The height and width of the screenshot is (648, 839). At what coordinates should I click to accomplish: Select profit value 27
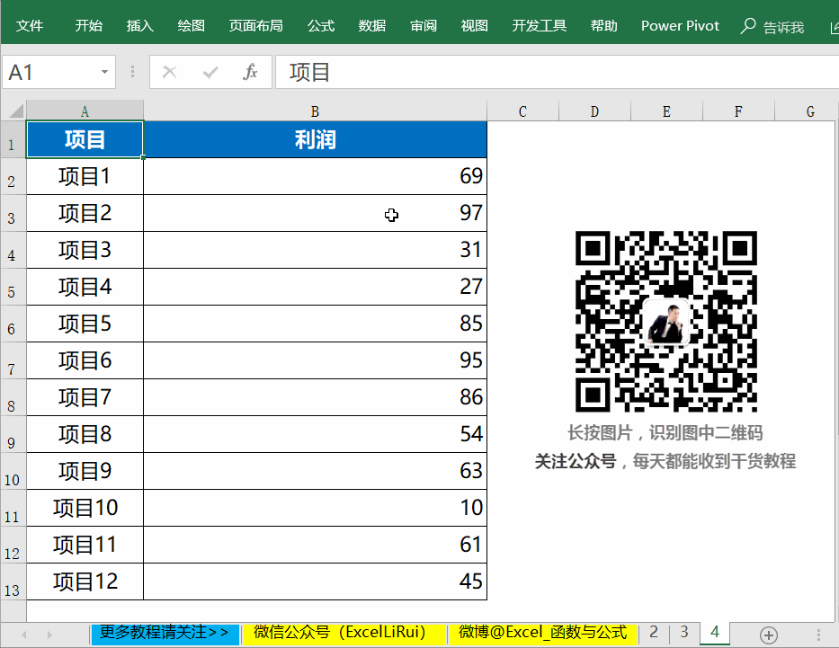(x=315, y=287)
